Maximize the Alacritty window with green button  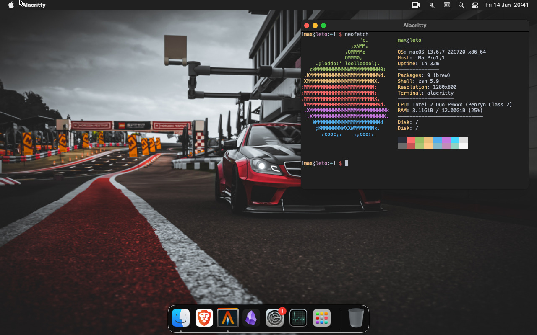pos(323,26)
